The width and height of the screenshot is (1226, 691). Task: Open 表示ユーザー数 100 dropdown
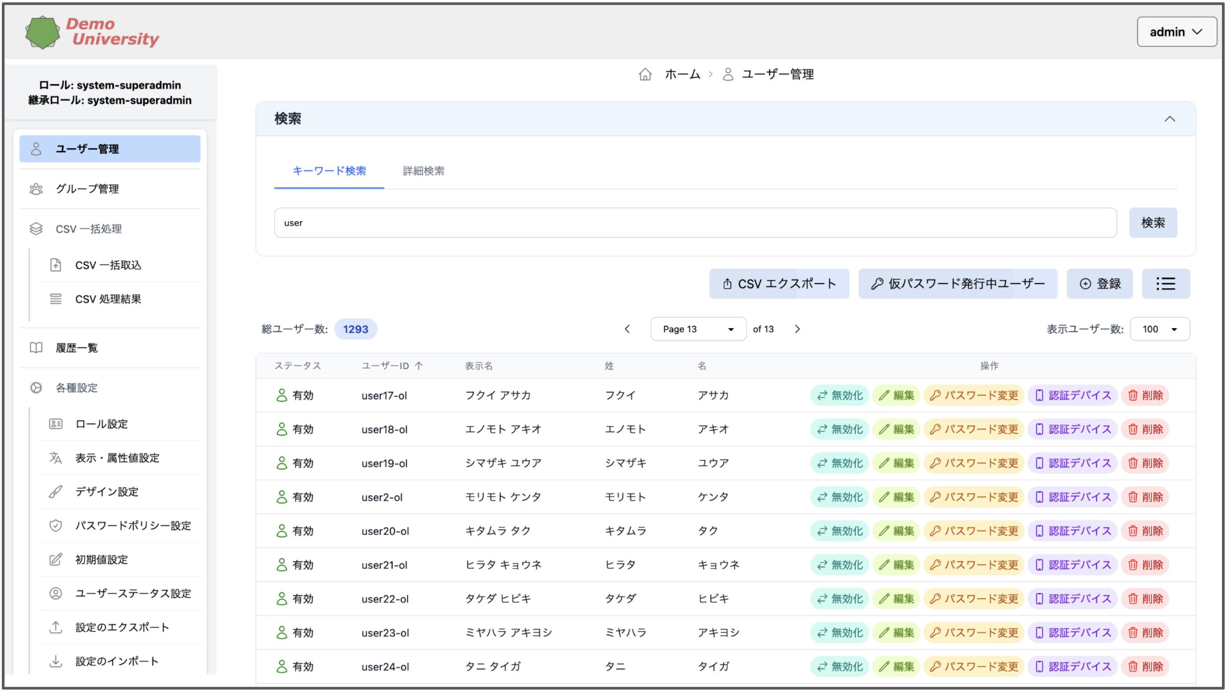tap(1160, 329)
